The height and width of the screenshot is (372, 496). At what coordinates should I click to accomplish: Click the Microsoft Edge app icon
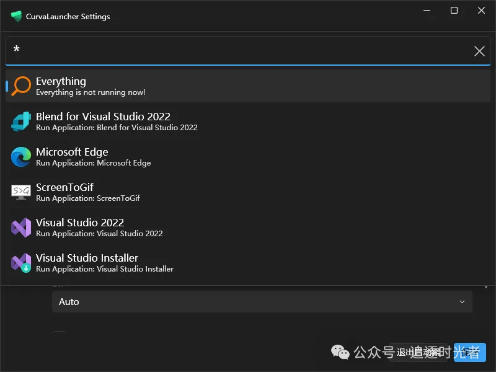(x=21, y=157)
